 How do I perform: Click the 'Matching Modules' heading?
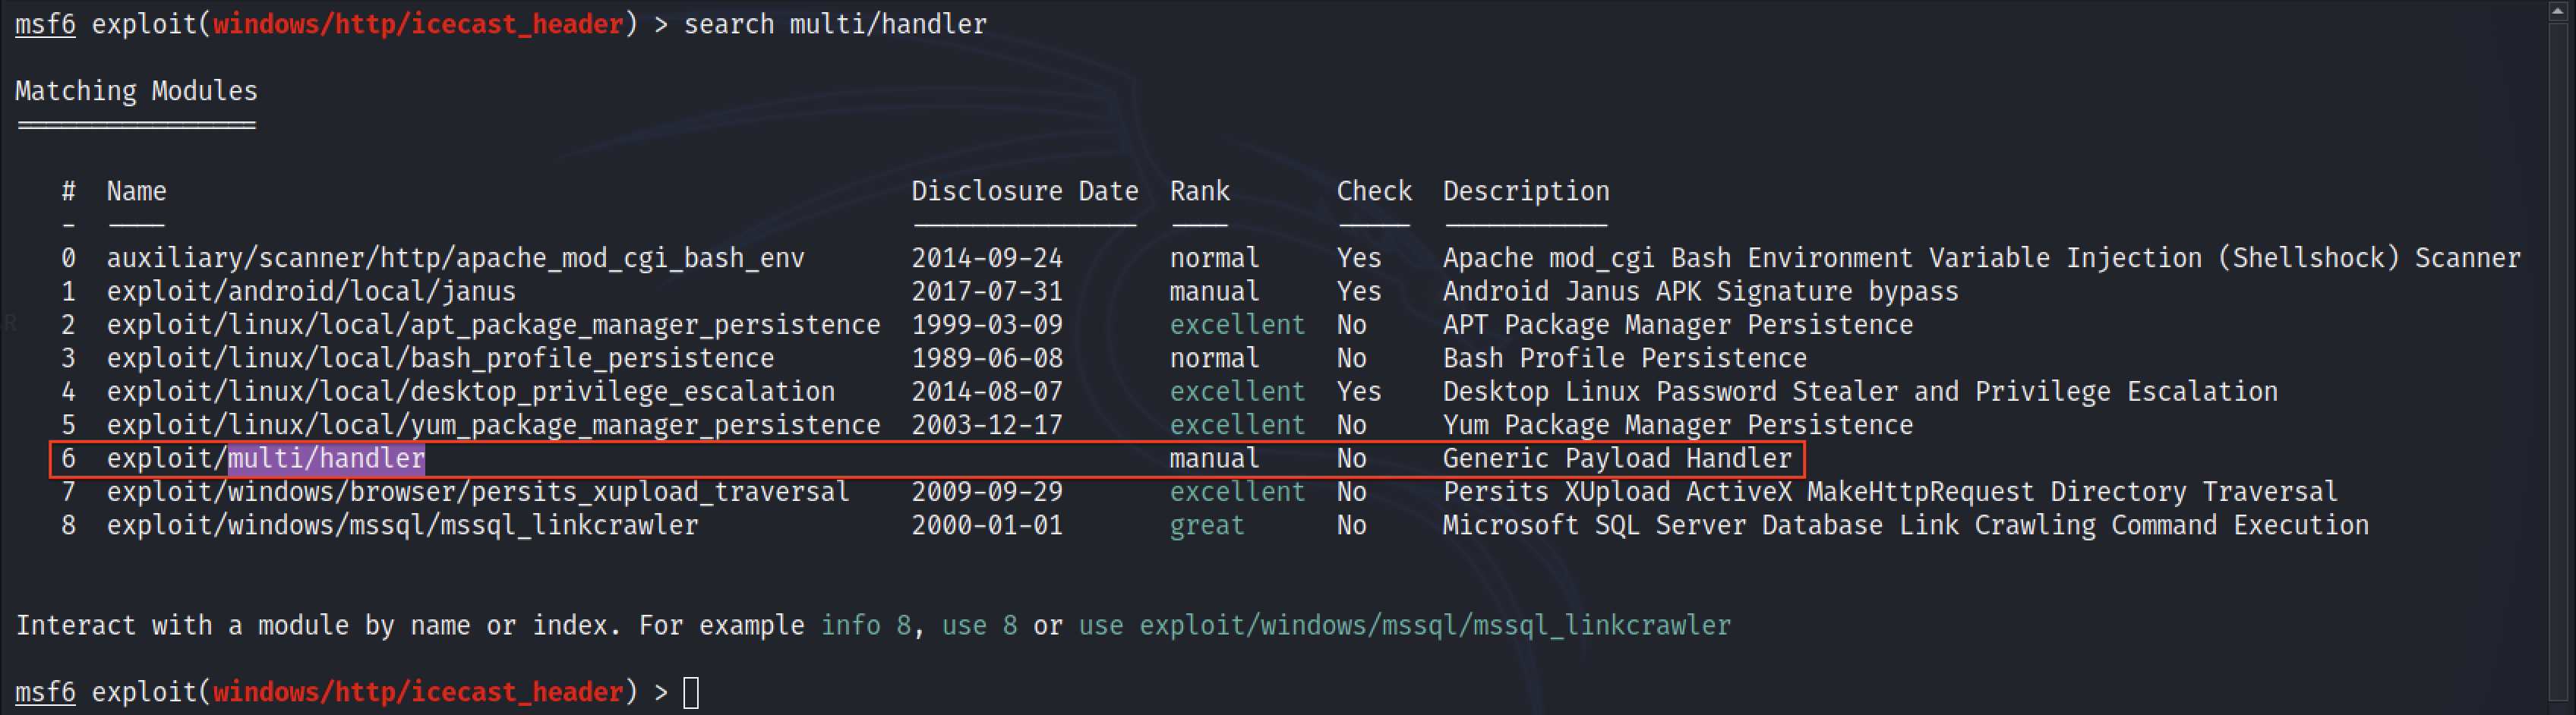[136, 91]
